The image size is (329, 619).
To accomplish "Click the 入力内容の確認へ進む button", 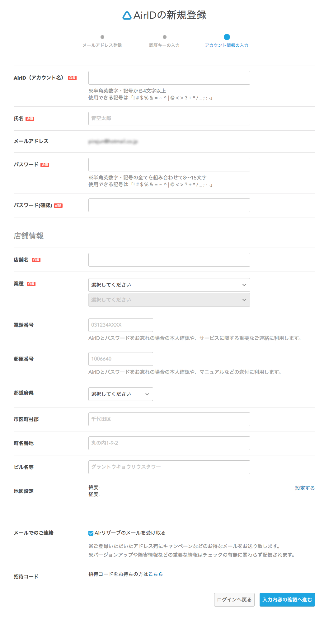I will [287, 600].
